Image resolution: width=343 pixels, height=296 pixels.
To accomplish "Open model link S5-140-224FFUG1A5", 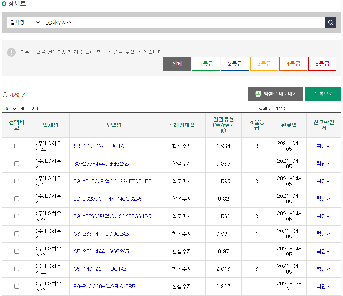I will tap(100, 269).
